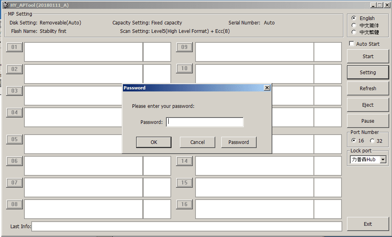Click the Refresh button

[368, 89]
